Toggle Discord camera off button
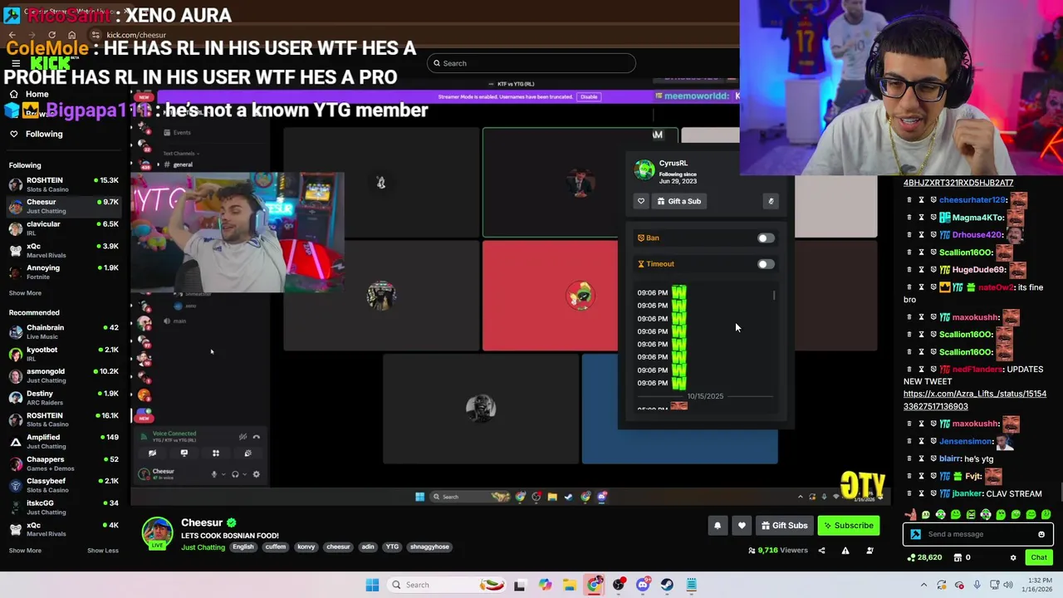Image resolution: width=1063 pixels, height=598 pixels. click(153, 453)
